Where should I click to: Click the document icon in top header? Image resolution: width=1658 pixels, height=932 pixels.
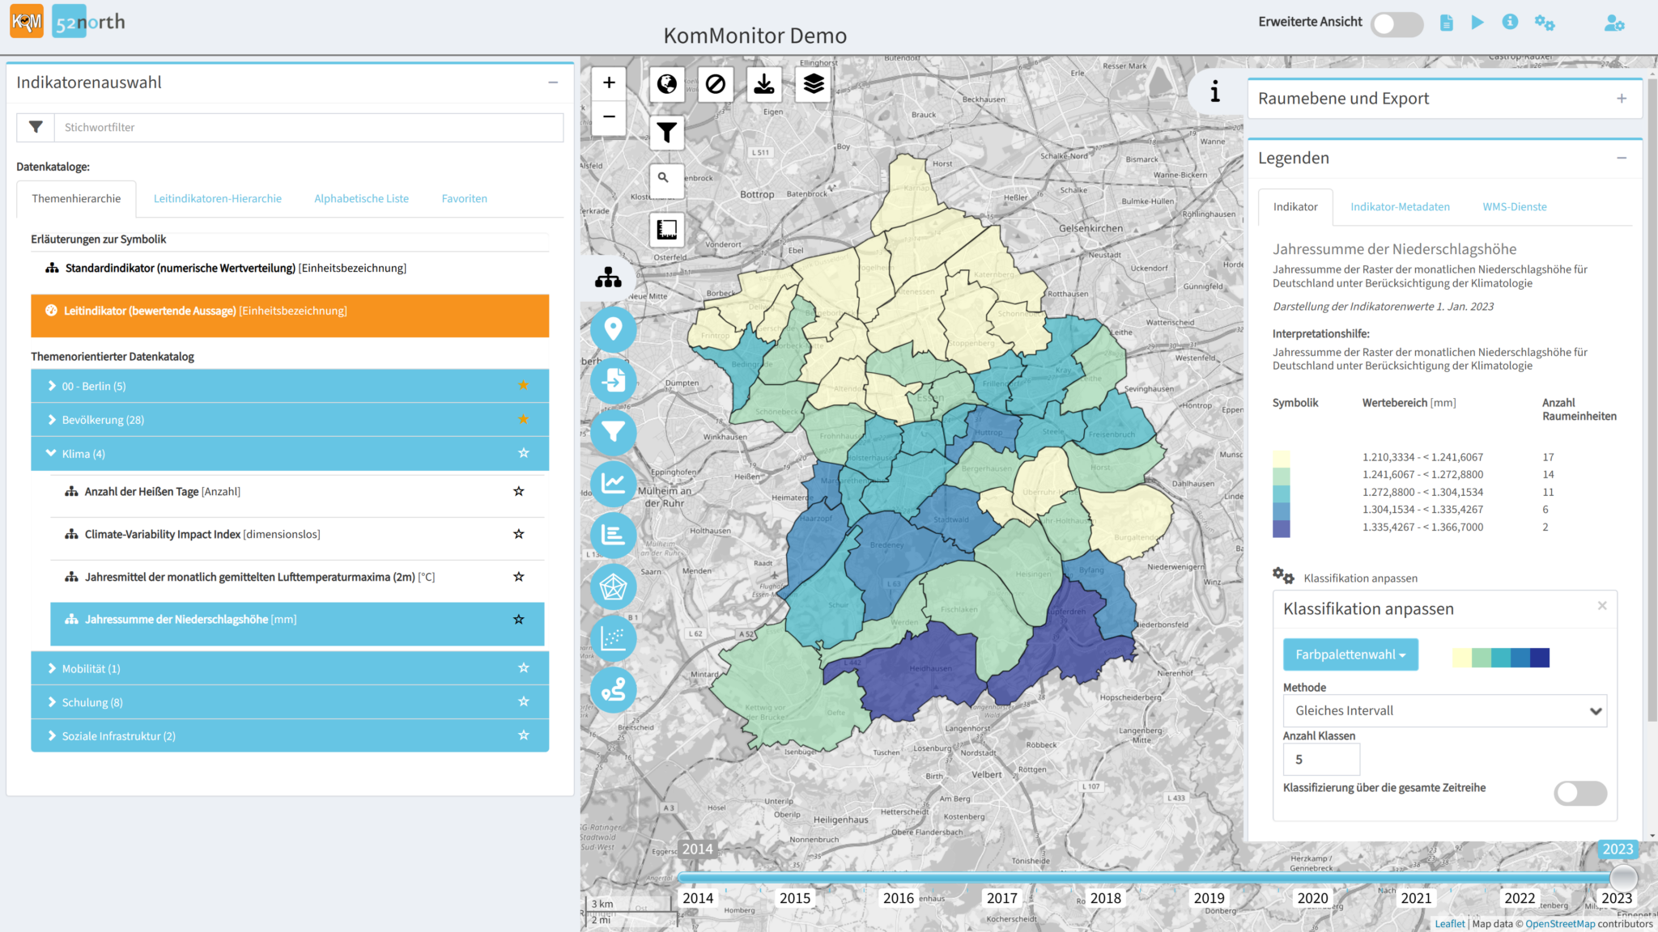click(x=1447, y=23)
